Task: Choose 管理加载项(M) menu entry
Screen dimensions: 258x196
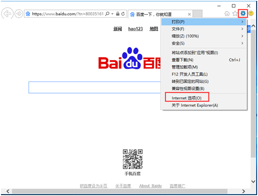Action: (203, 67)
